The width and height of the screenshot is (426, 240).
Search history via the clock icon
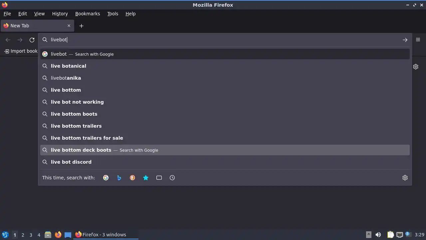[x=172, y=178]
